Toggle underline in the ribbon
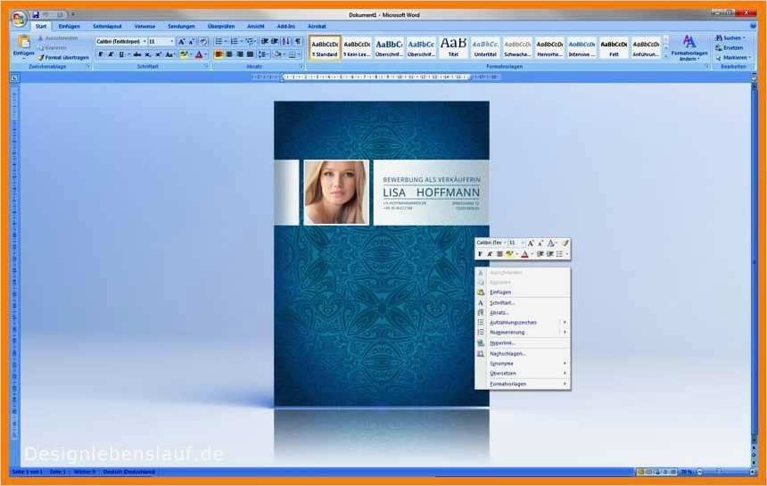 click(121, 54)
